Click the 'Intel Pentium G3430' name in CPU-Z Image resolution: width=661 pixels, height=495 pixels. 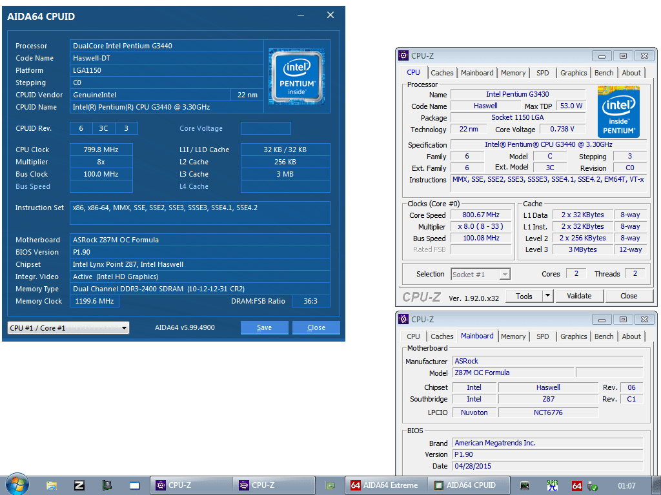pyautogui.click(x=518, y=94)
